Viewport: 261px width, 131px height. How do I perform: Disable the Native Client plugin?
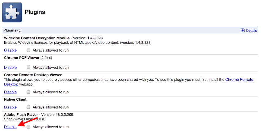(10, 107)
